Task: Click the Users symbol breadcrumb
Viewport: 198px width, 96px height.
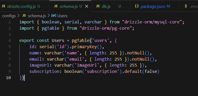Action: (x=62, y=16)
